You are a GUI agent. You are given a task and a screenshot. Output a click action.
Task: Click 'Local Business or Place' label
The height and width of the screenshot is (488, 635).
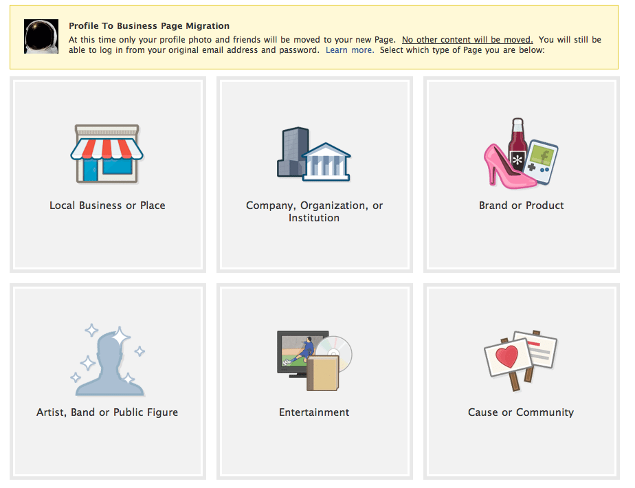[x=107, y=206]
